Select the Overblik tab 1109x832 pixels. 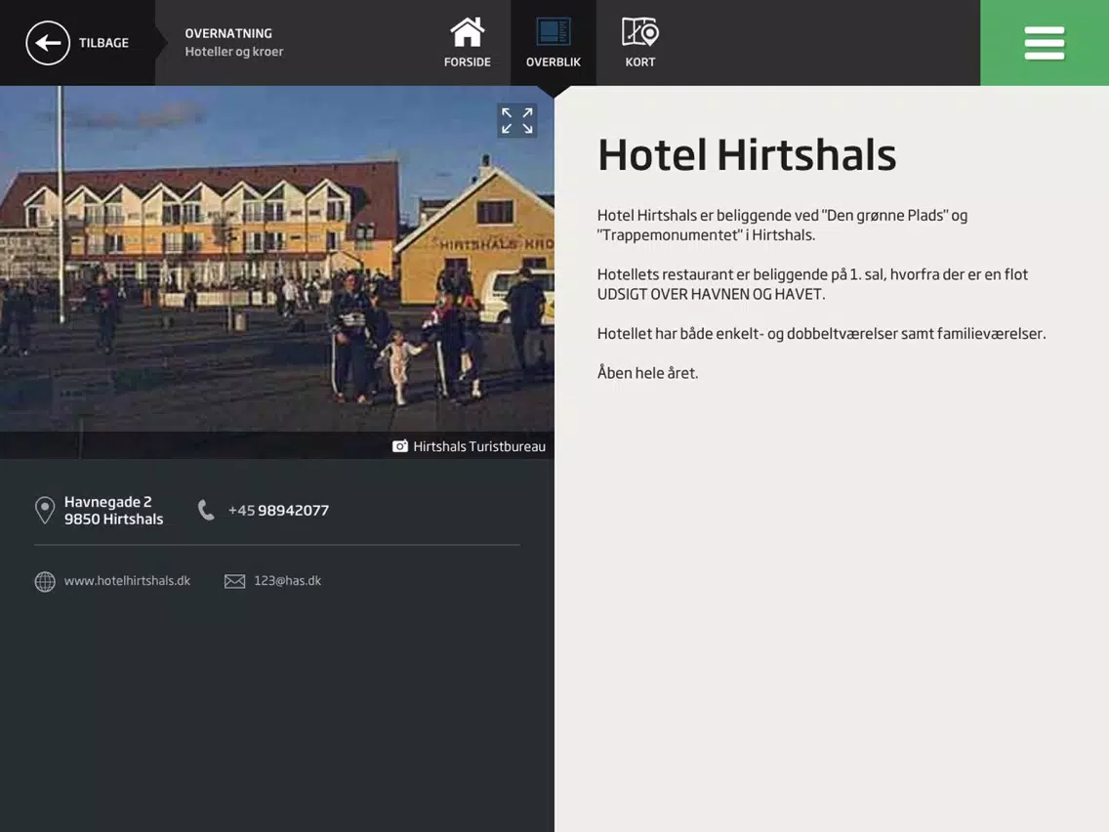pyautogui.click(x=554, y=43)
